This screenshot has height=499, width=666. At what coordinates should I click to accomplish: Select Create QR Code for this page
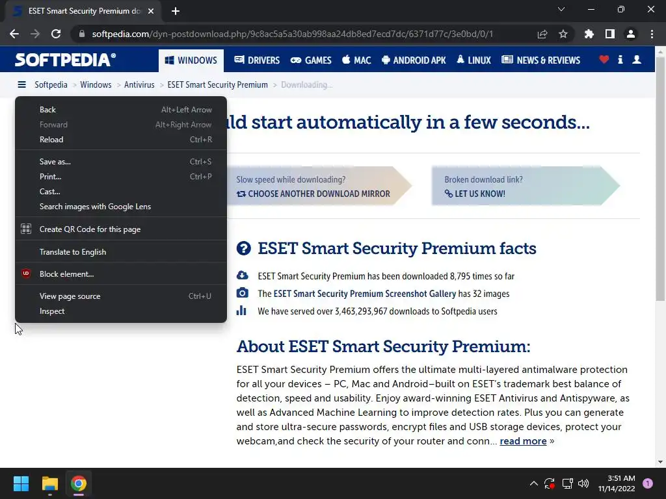coord(120,229)
